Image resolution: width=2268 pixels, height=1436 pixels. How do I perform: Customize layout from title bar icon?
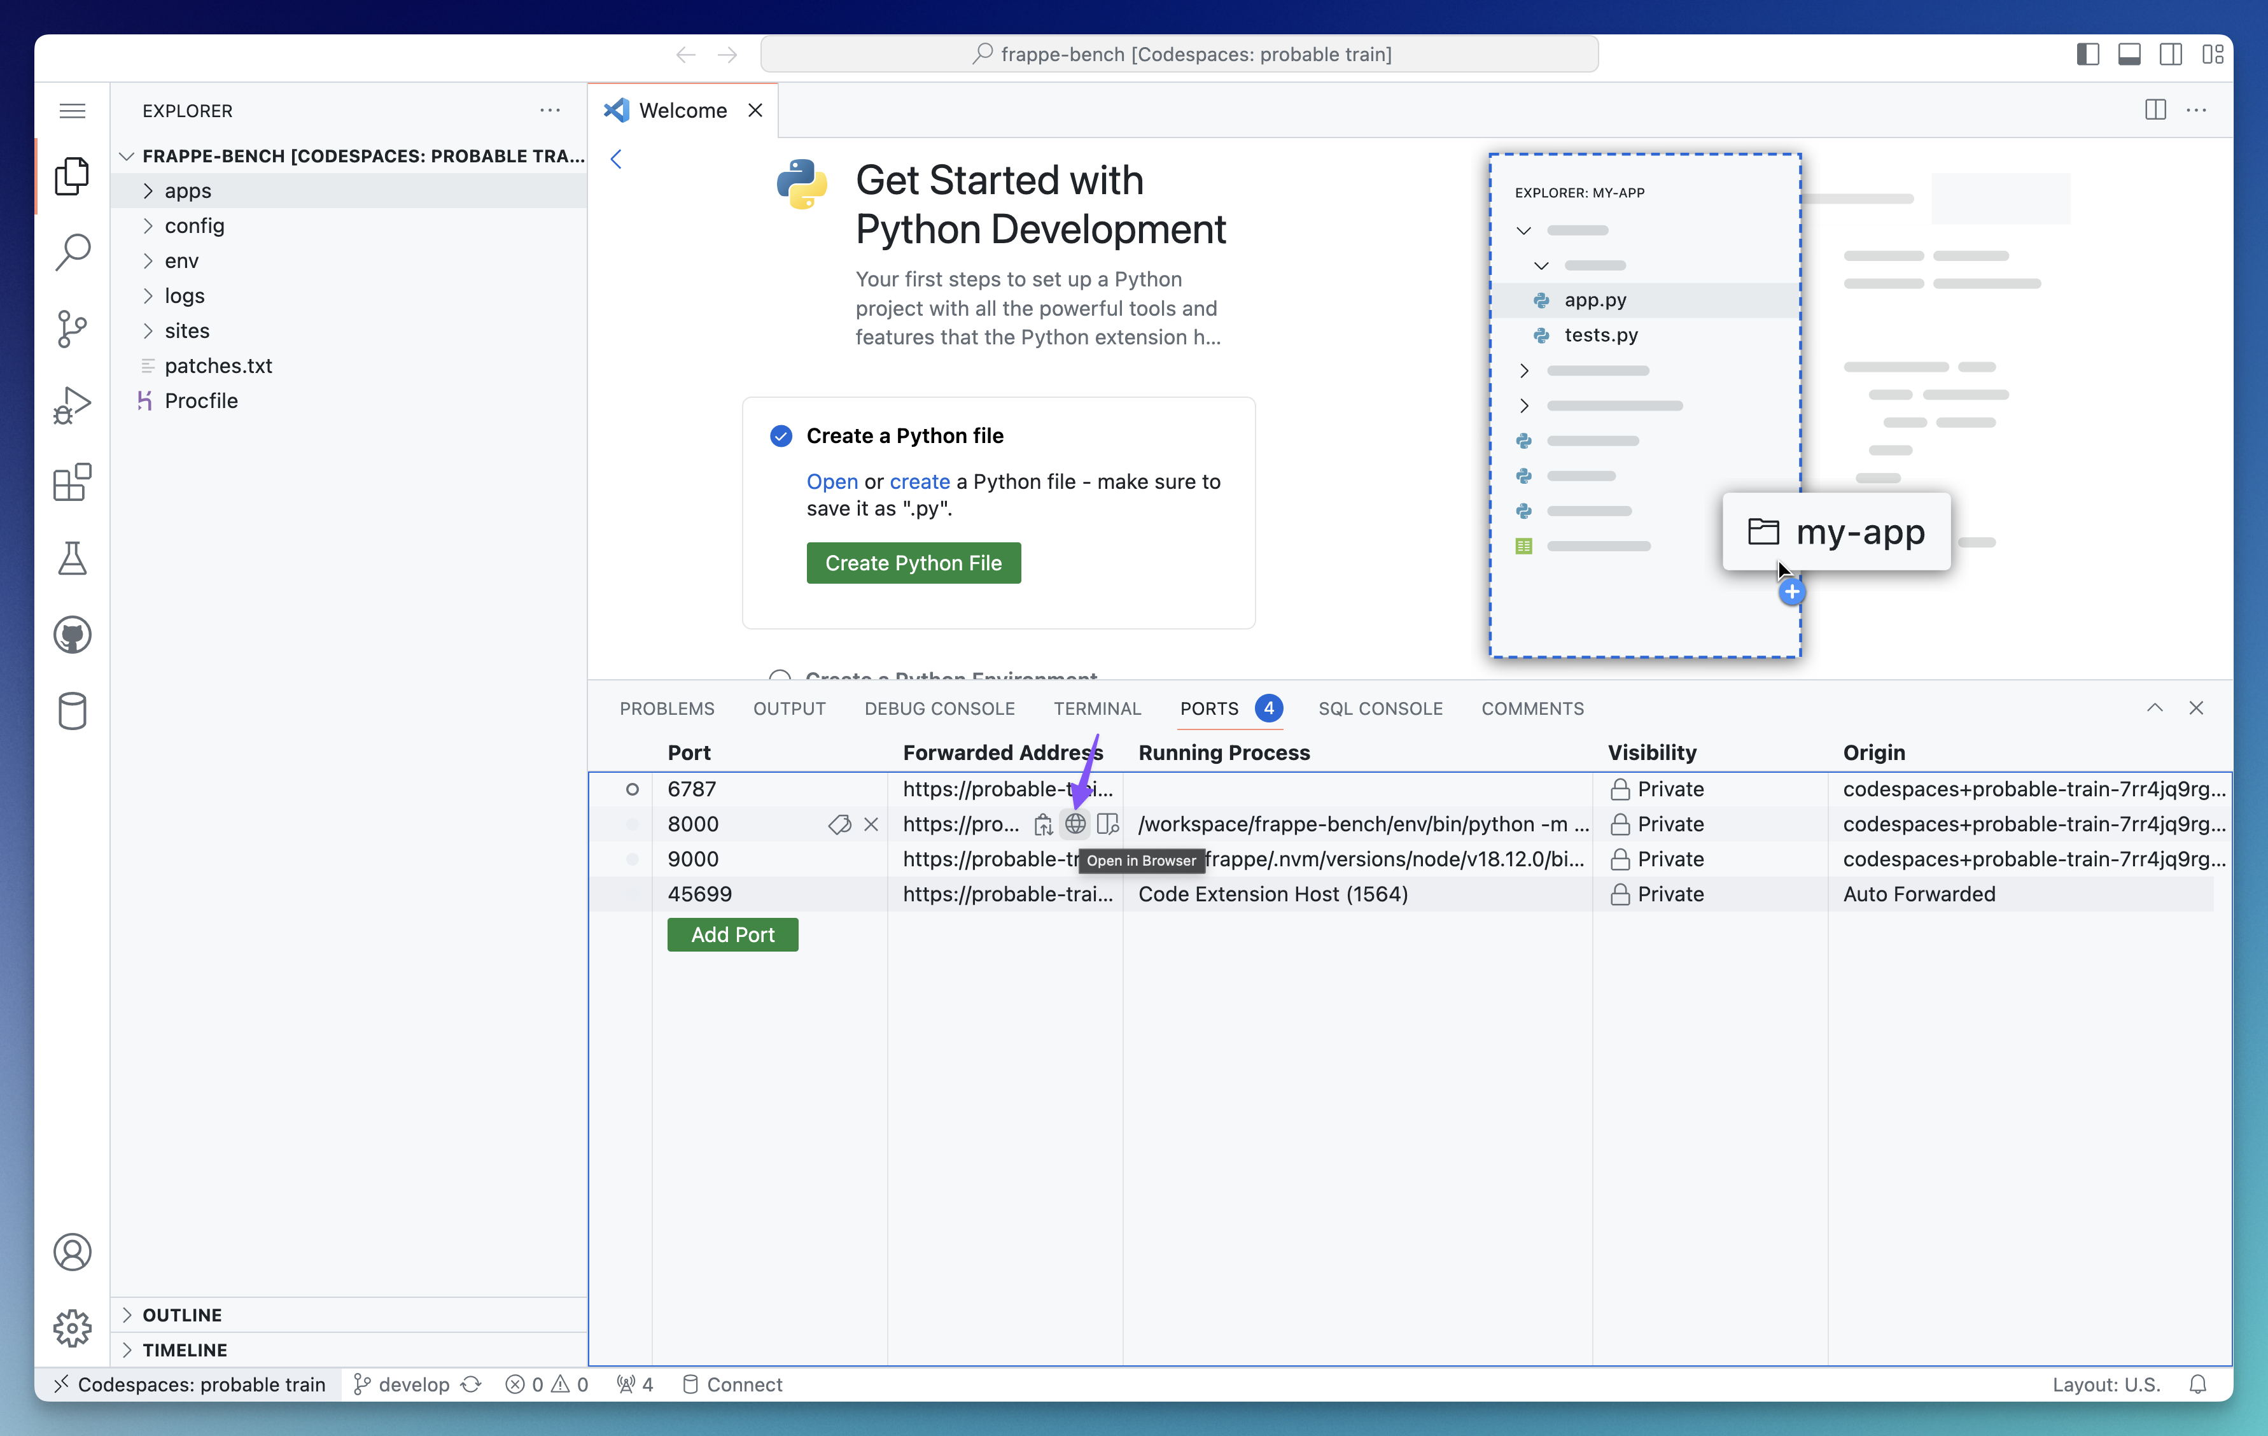pyautogui.click(x=2213, y=55)
